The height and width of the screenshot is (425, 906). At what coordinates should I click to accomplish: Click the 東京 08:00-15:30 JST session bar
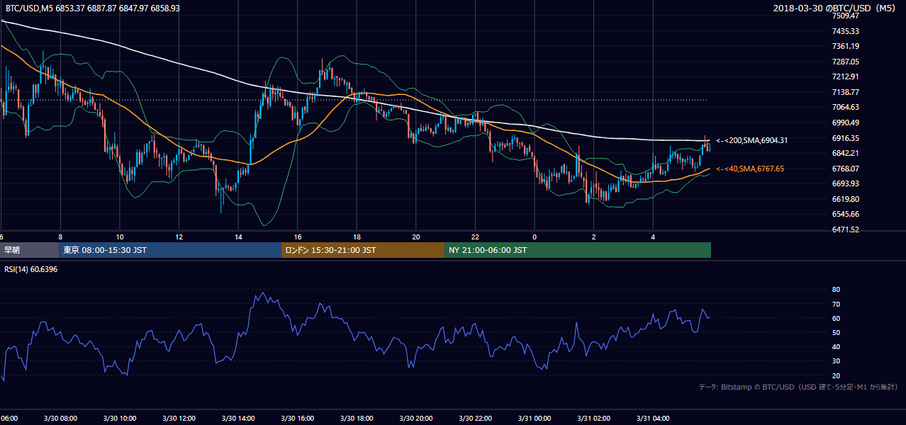(171, 250)
